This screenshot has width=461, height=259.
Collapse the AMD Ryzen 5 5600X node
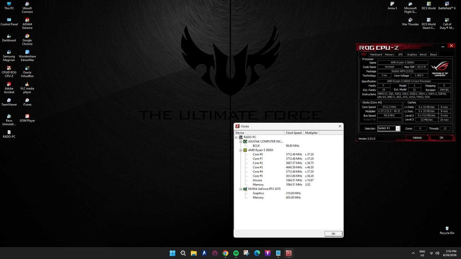point(241,150)
